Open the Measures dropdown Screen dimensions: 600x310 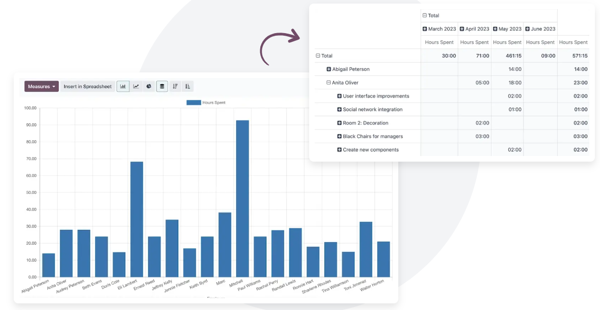41,87
